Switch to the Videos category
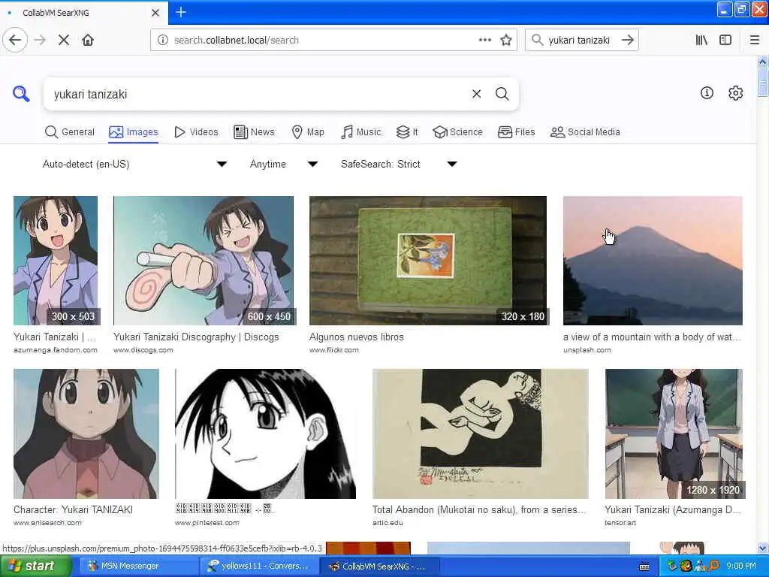 pyautogui.click(x=196, y=132)
